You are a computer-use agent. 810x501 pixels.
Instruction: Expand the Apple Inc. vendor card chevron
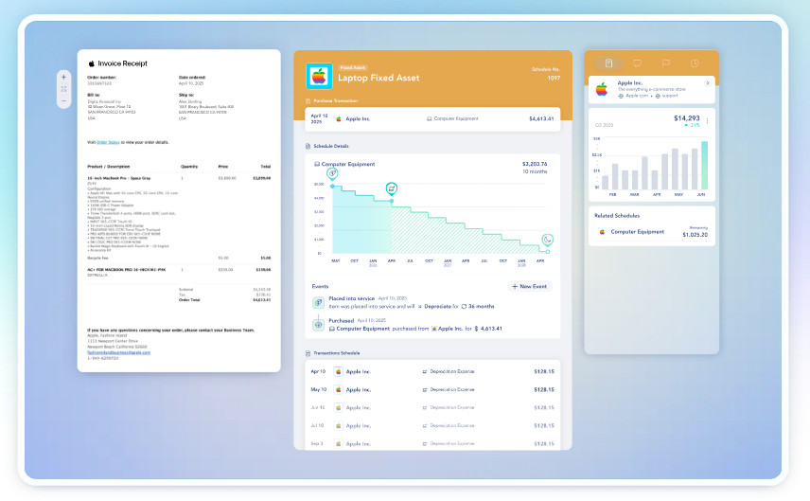[x=708, y=83]
